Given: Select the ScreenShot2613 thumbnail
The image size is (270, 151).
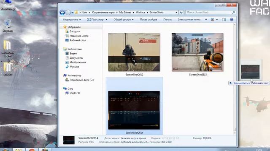Looking at the screenshot, I should 197,52.
